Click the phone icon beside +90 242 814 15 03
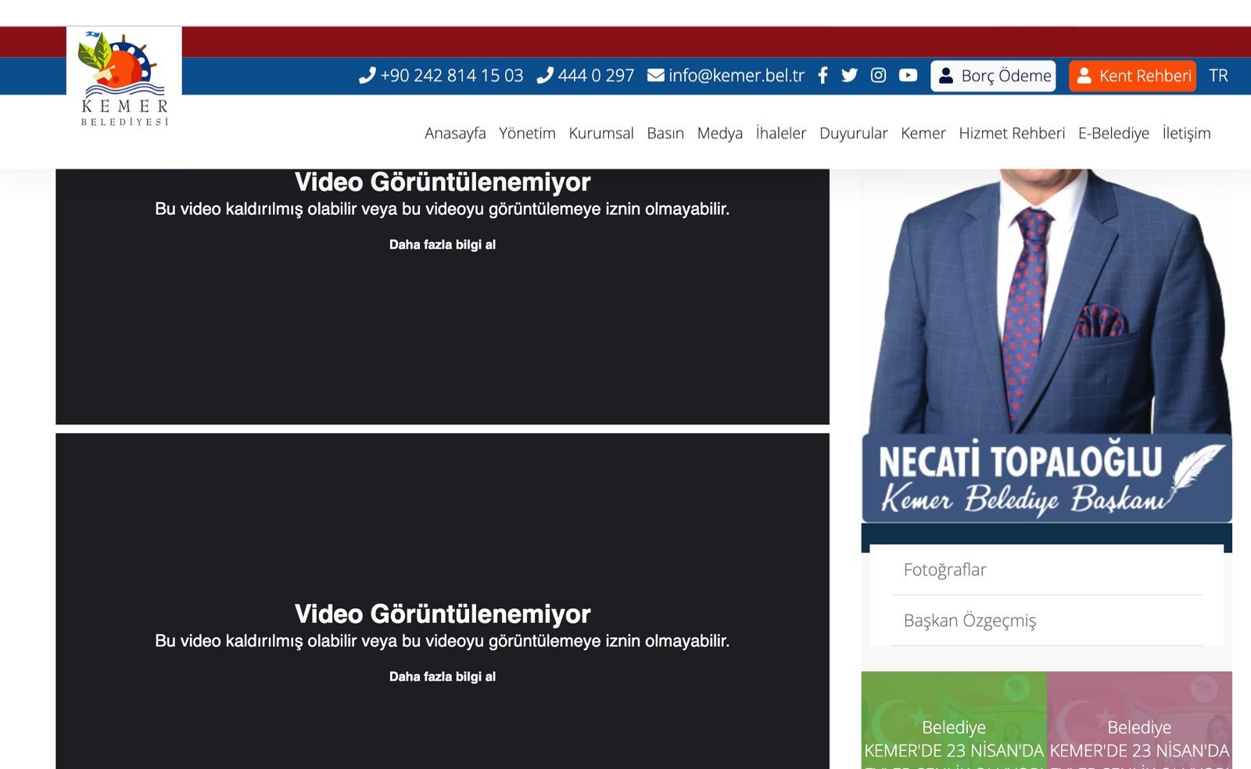 click(x=366, y=76)
